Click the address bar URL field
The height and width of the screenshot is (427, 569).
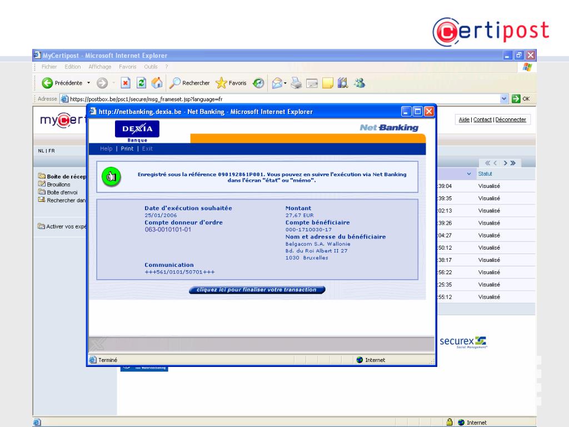pyautogui.click(x=279, y=99)
